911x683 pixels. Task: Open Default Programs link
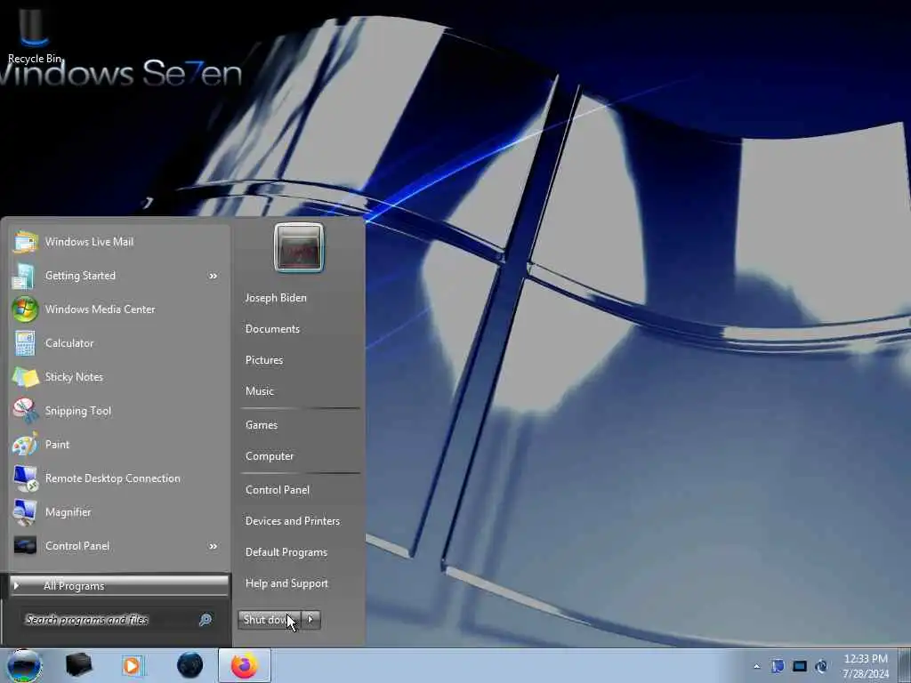coord(286,552)
